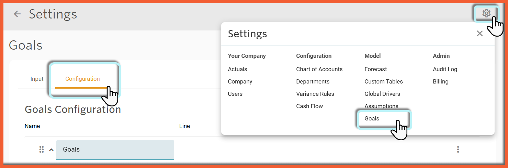Select Chart of Accounts option
Image resolution: width=508 pixels, height=168 pixels.
coord(319,69)
